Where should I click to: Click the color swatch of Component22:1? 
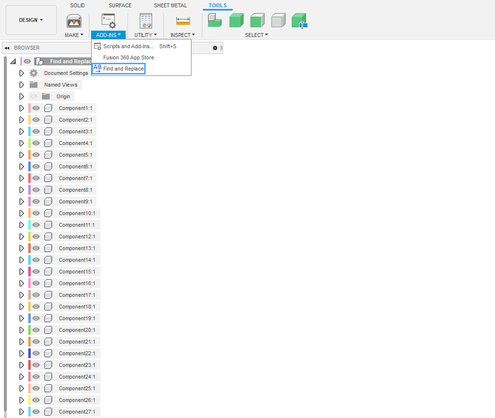(x=29, y=353)
